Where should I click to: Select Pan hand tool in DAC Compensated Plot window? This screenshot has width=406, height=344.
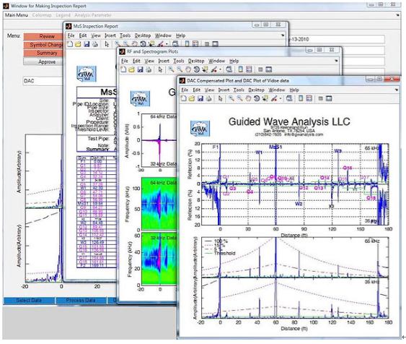(248, 98)
